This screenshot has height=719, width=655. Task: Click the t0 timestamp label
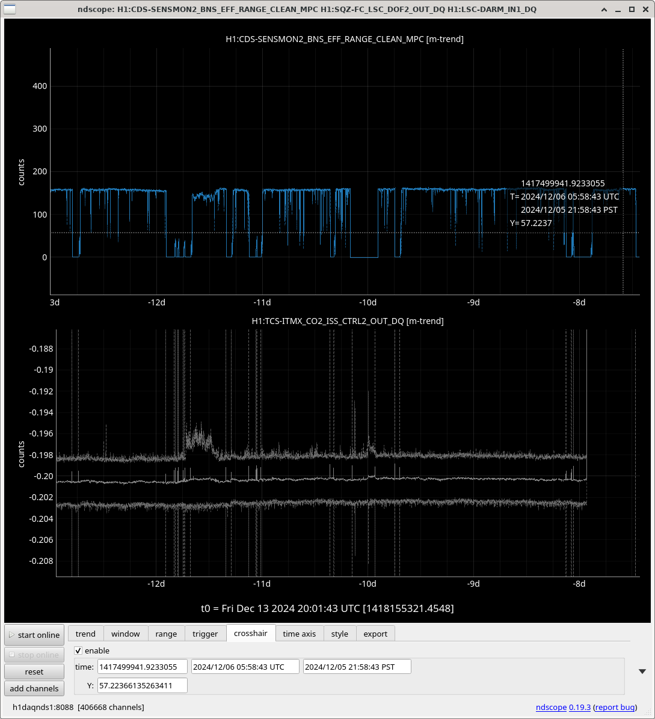pyautogui.click(x=327, y=608)
